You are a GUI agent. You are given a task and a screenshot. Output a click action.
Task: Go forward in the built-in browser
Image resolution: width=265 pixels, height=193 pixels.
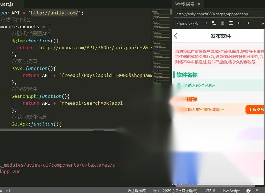click(x=247, y=23)
